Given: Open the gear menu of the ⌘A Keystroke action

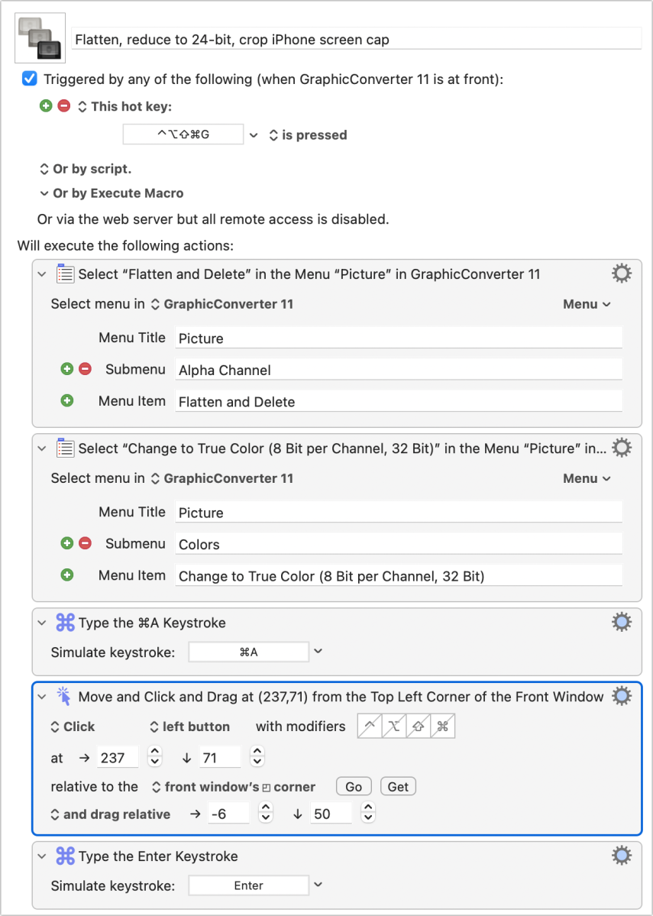Looking at the screenshot, I should [x=622, y=622].
